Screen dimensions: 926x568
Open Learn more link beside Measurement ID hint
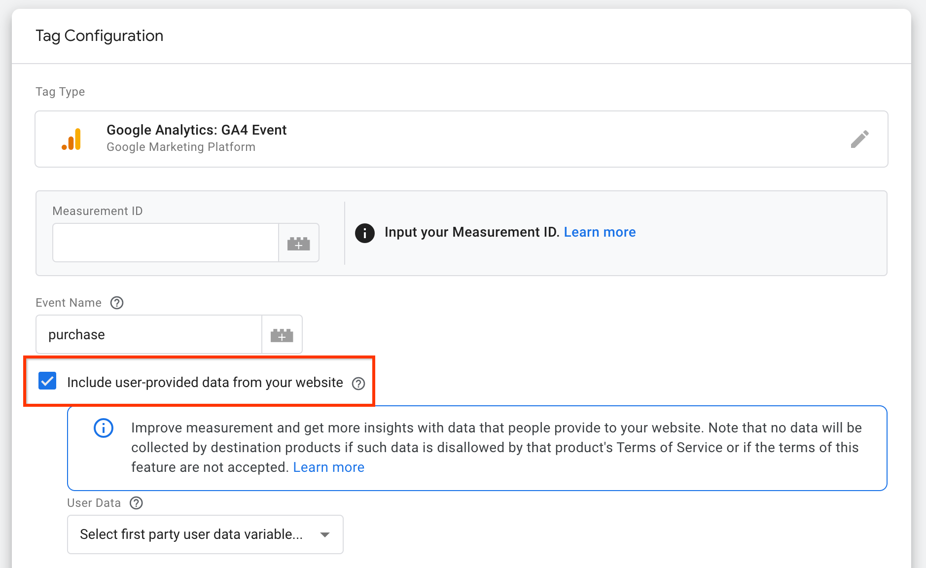[x=600, y=232]
